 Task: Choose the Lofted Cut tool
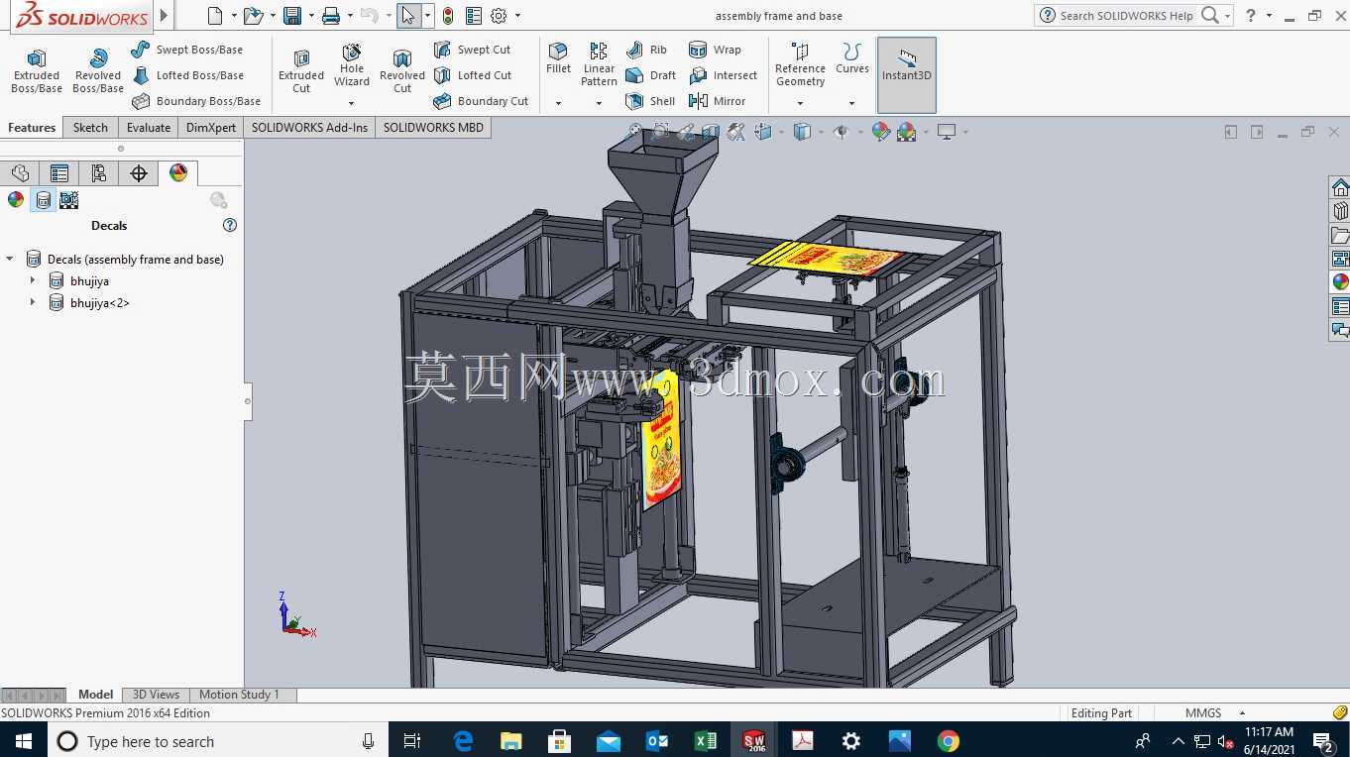point(473,75)
